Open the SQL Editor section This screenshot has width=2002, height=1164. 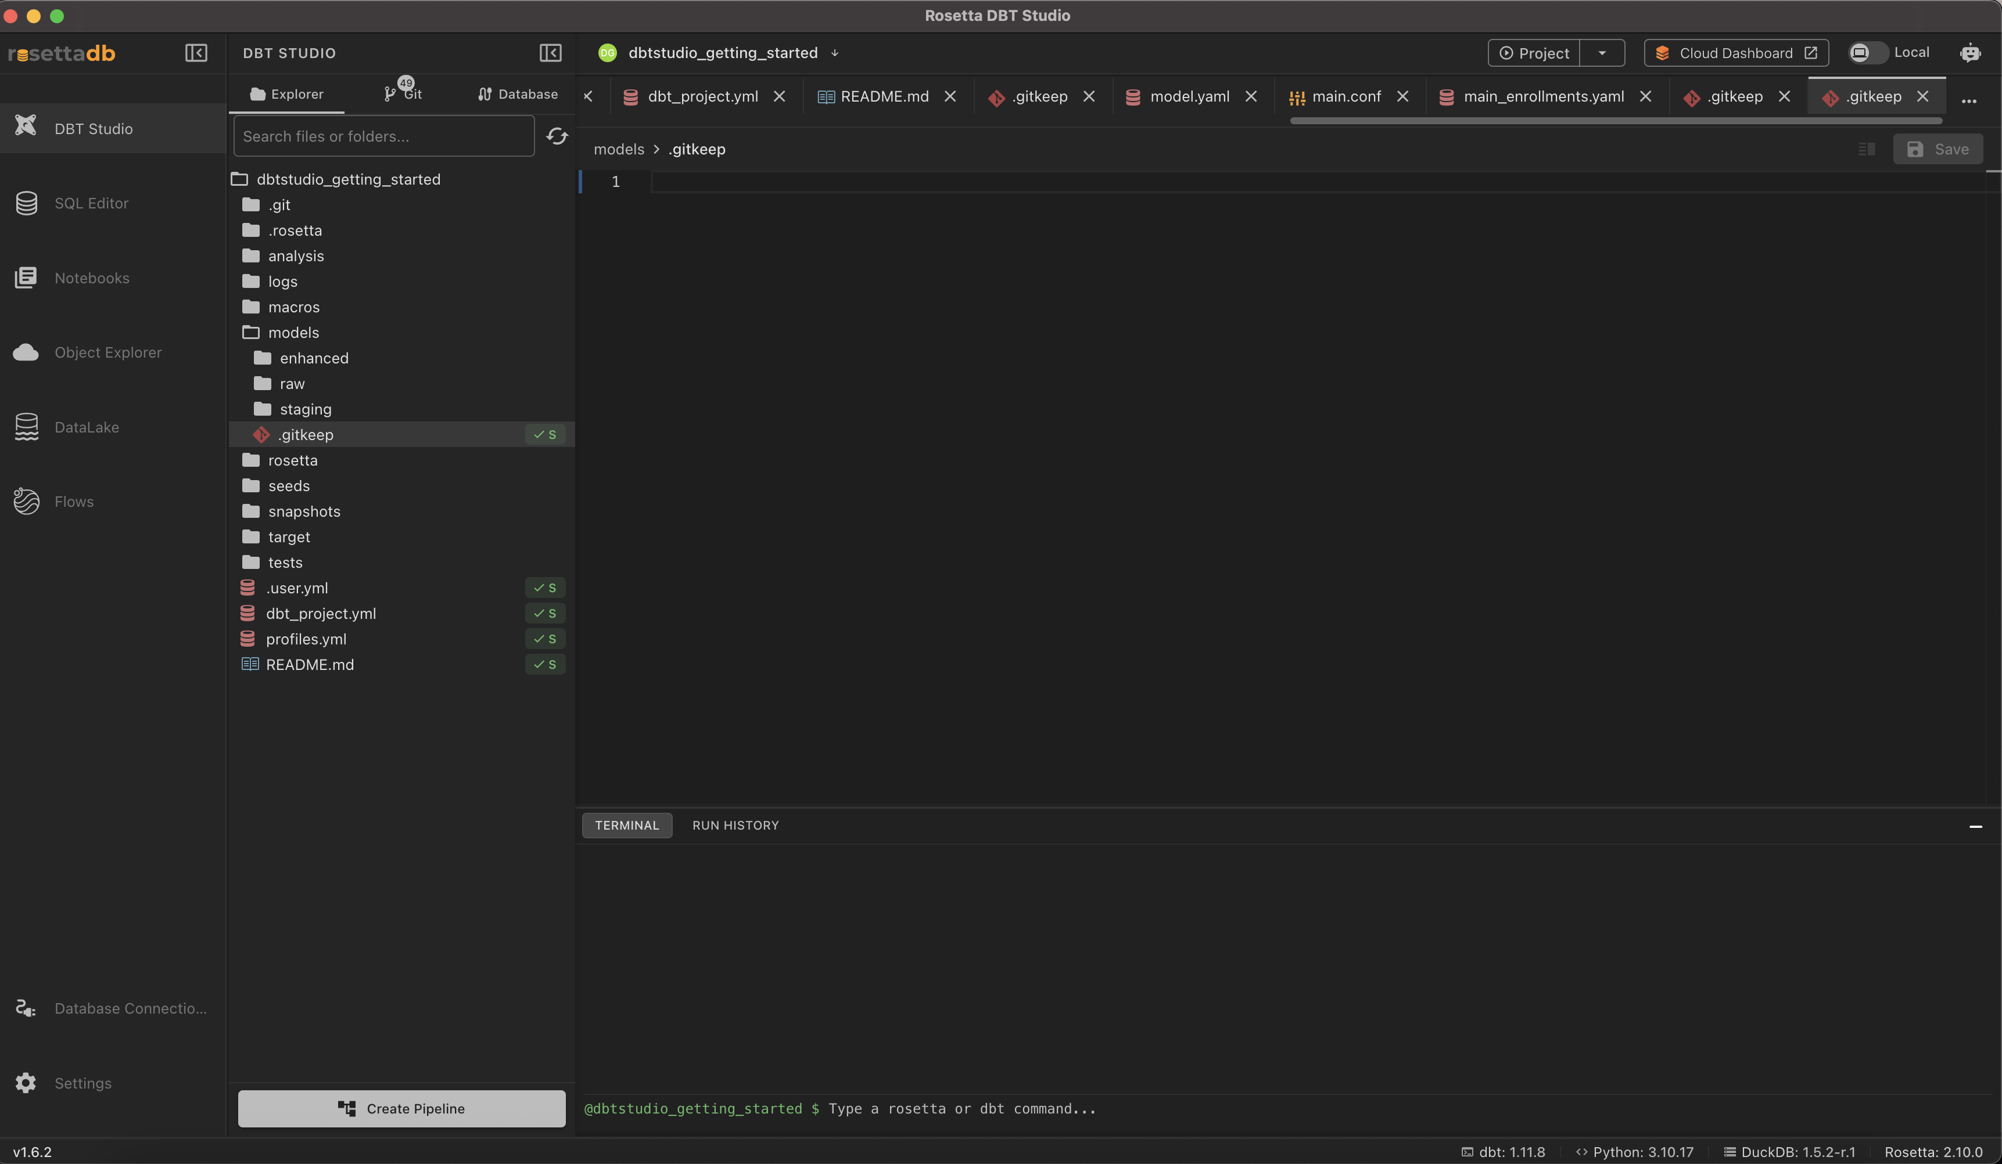[113, 203]
